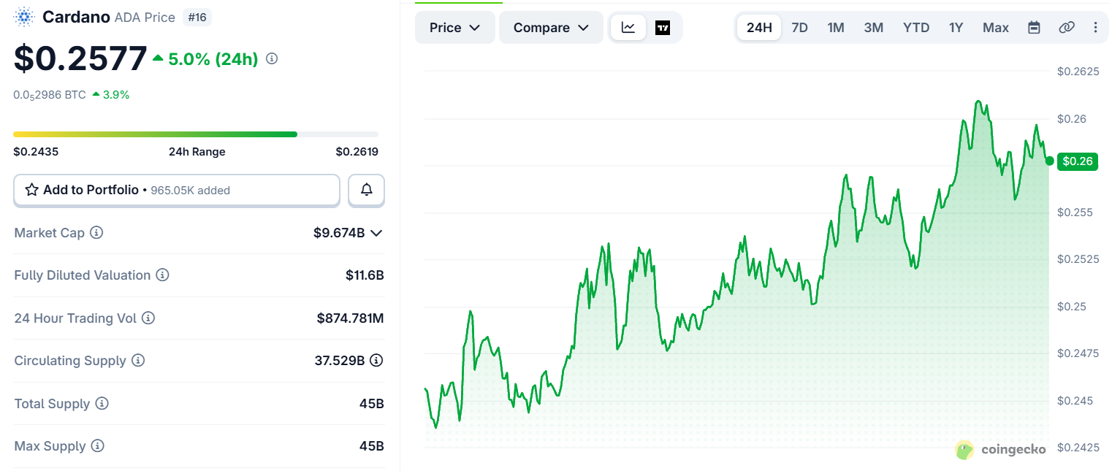Switch to the line chart view icon
Screen dimensions: 1112x471
tap(628, 28)
